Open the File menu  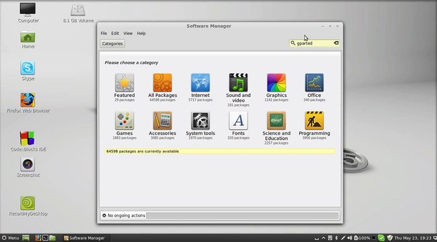tap(104, 33)
